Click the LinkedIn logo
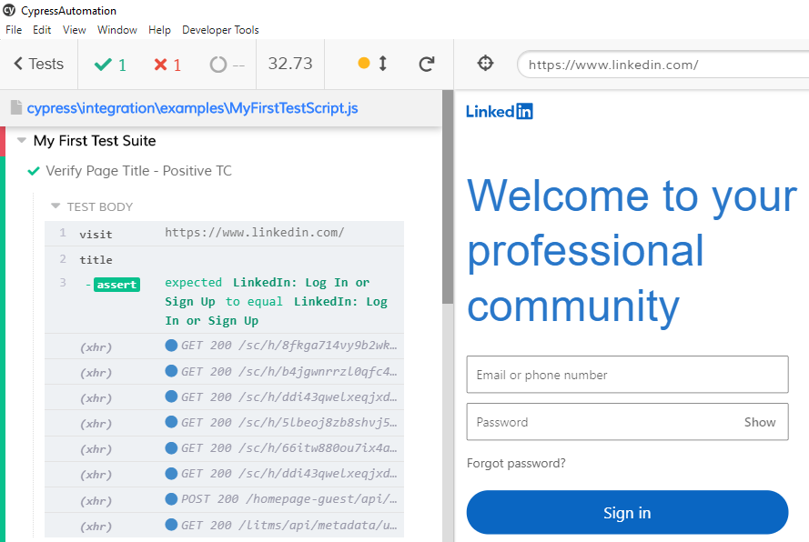This screenshot has width=809, height=542. (x=499, y=111)
